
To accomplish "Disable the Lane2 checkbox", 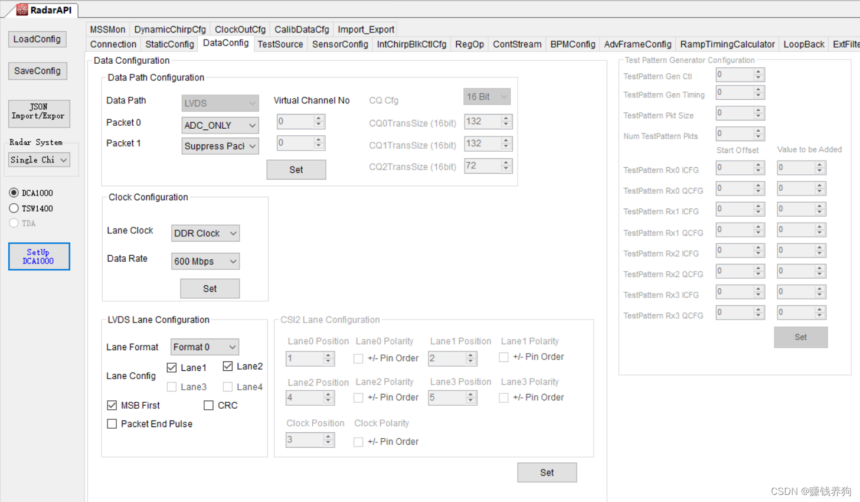I will 228,366.
